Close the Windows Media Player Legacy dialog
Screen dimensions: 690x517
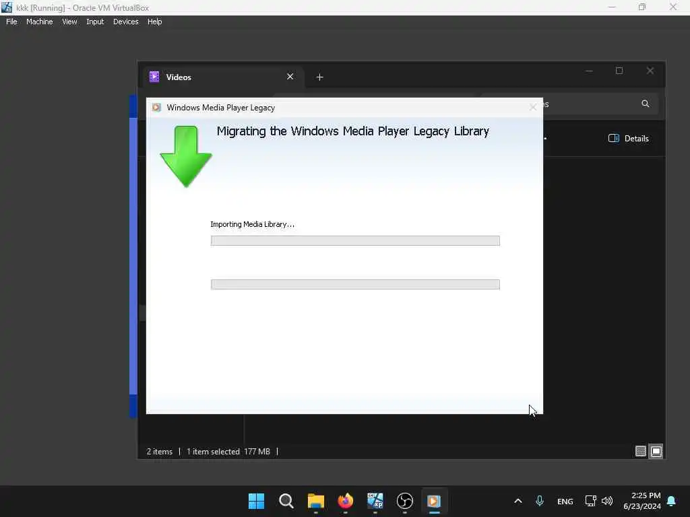(x=533, y=107)
